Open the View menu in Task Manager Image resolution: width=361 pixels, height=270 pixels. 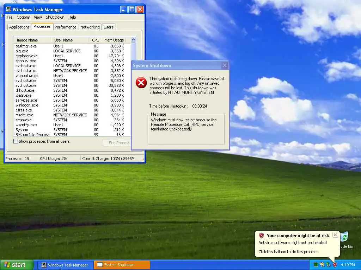(38, 17)
